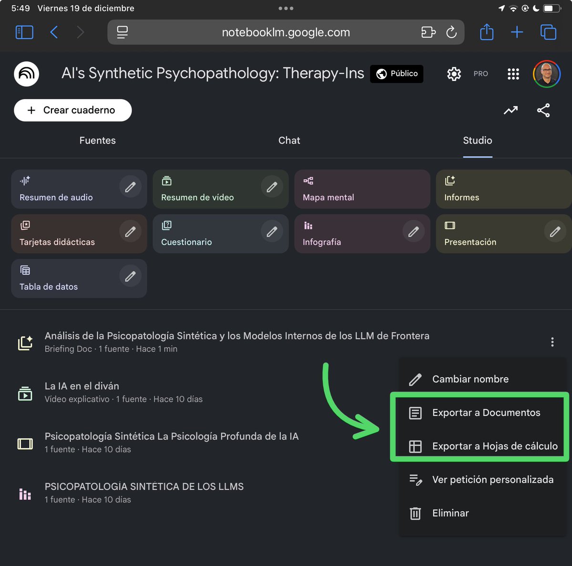Click the share notebook icon
Screen dimensions: 572x566
pos(543,111)
